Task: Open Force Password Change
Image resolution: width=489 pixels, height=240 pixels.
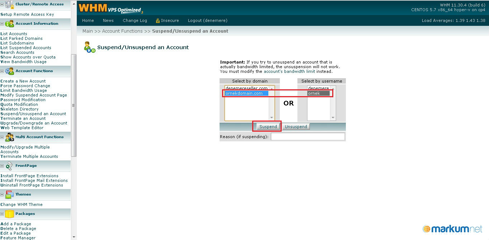Action: click(25, 86)
